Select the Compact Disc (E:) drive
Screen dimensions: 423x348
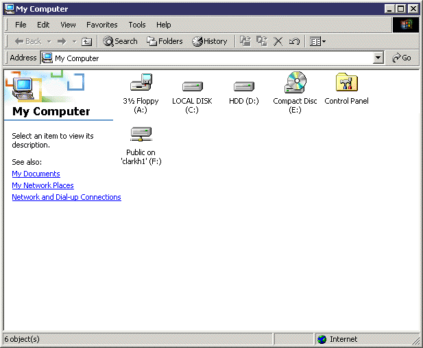pyautogui.click(x=295, y=84)
